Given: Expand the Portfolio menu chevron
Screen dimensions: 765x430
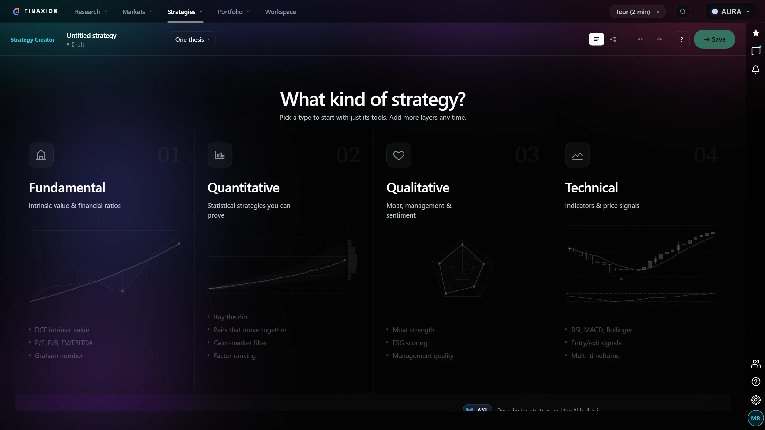Looking at the screenshot, I should [248, 12].
